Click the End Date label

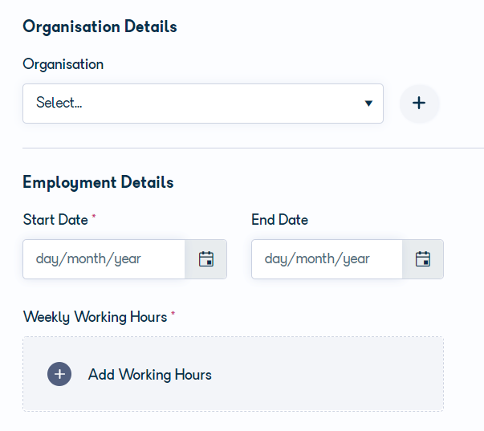coord(279,220)
